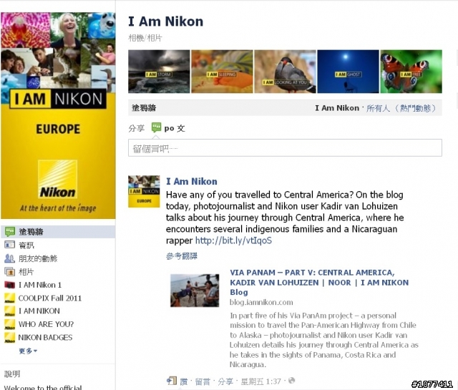Open the 相片 photos icon

9,272
